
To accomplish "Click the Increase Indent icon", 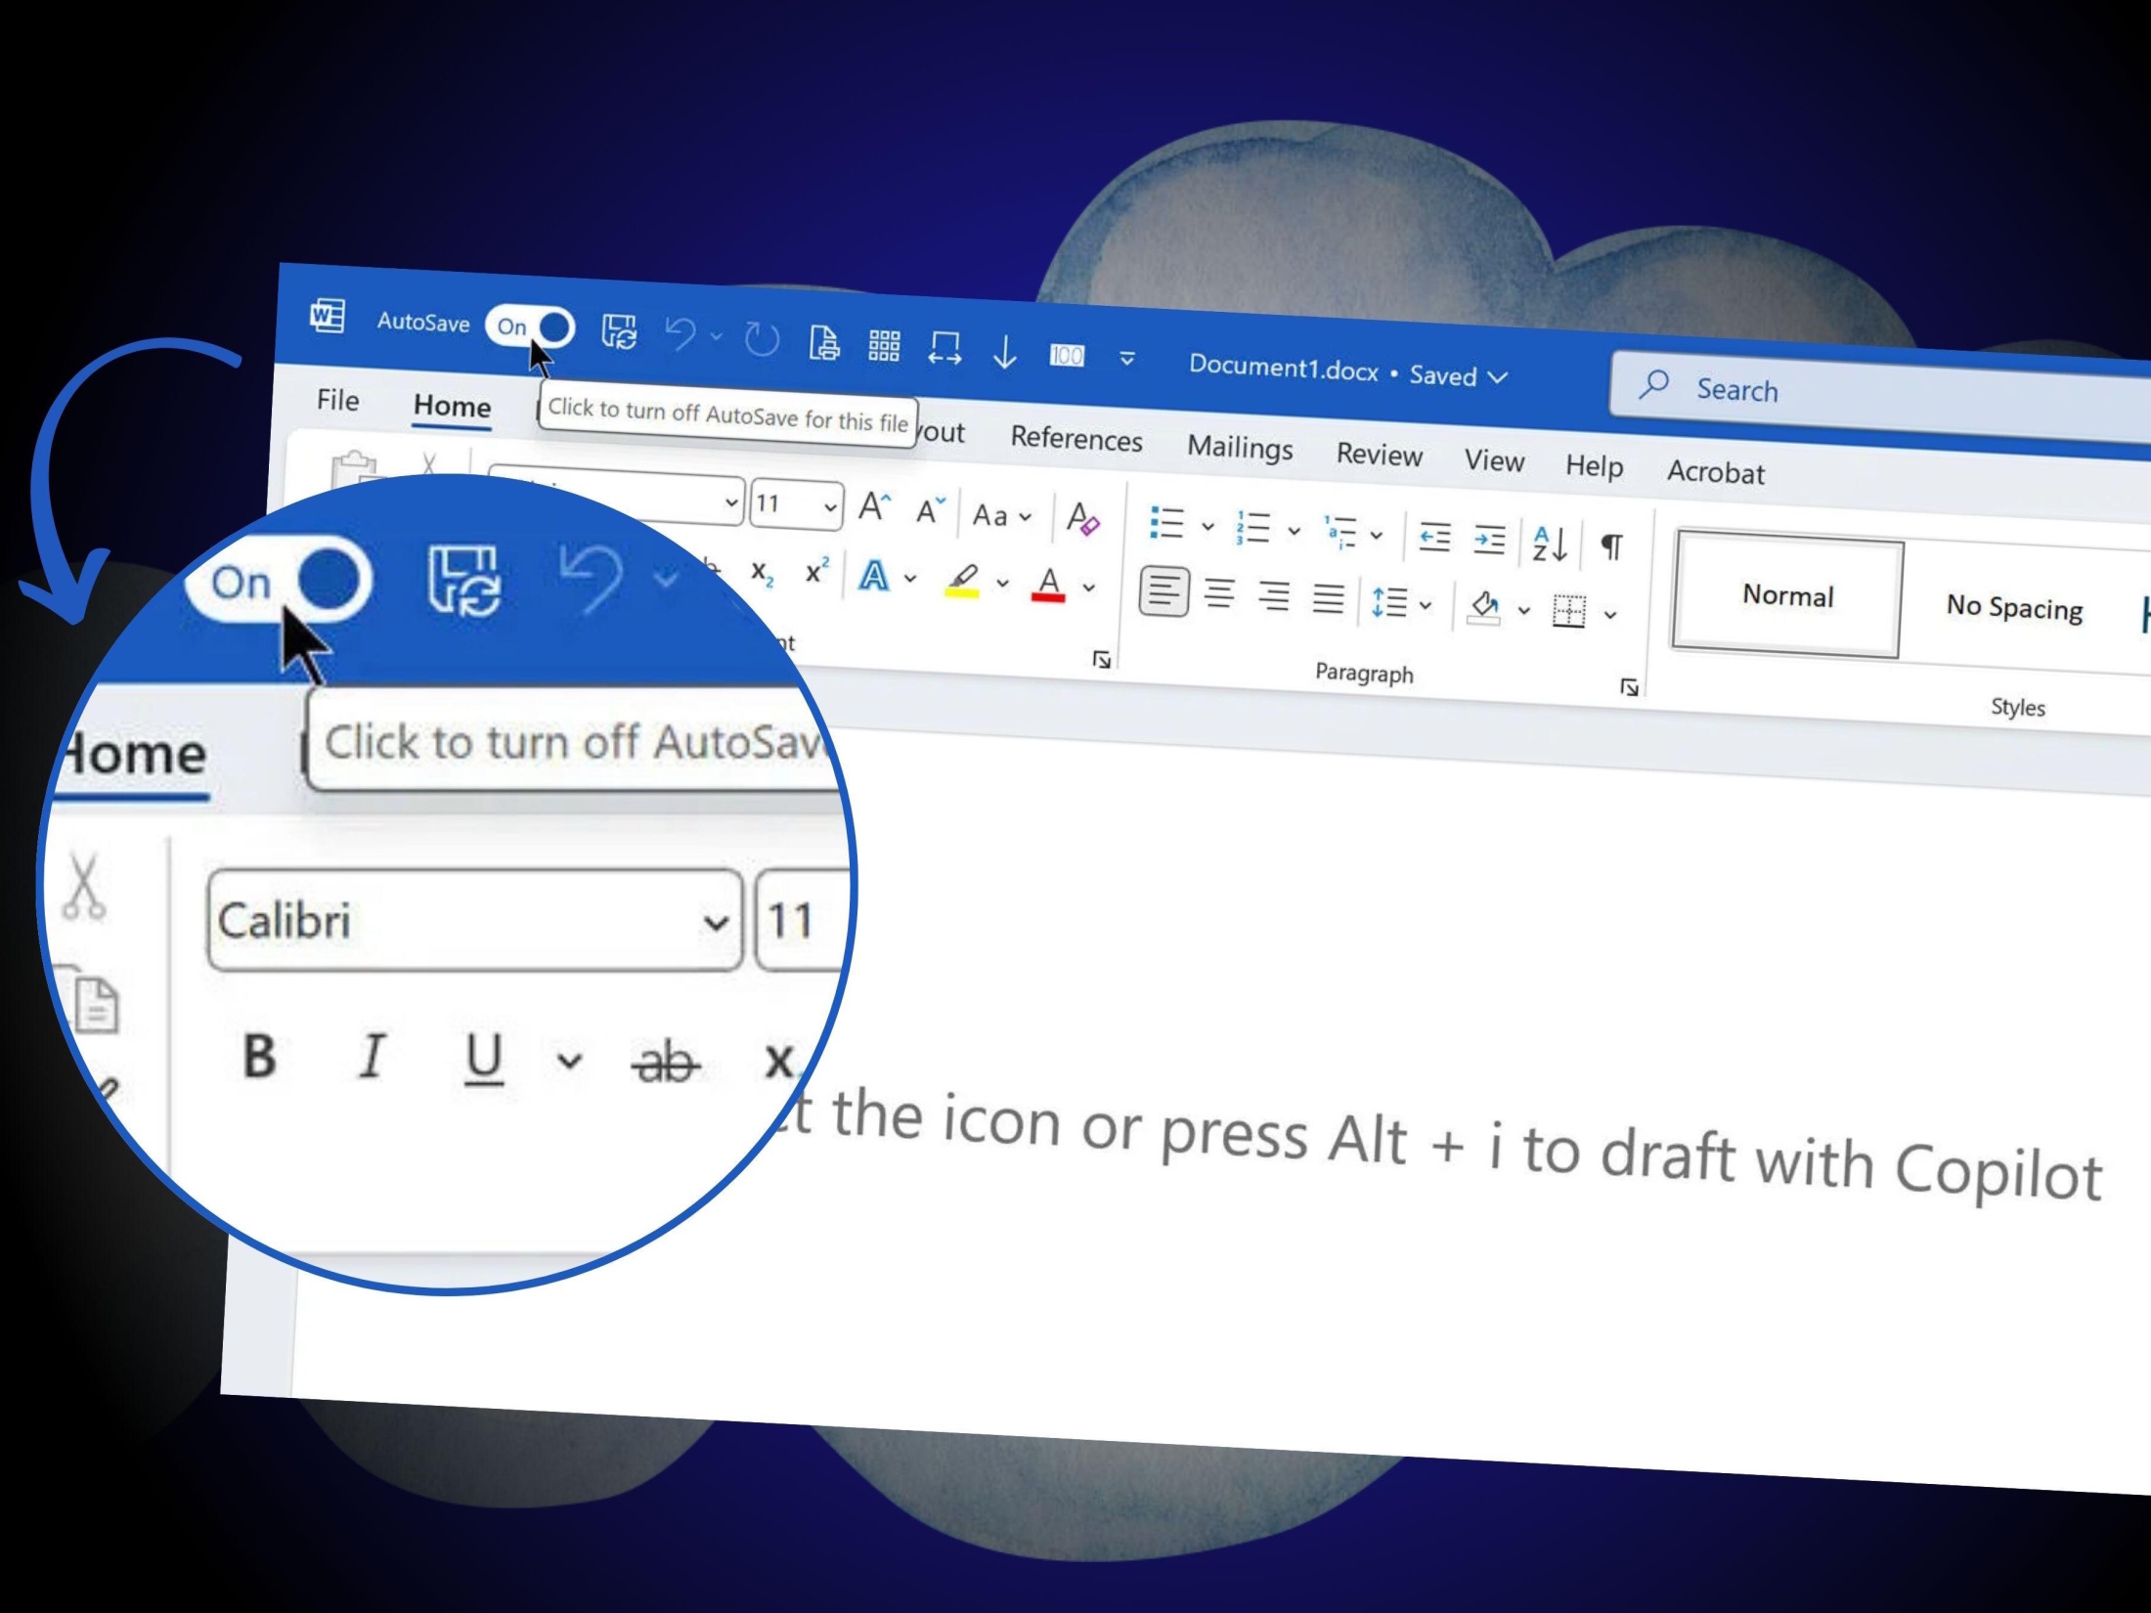I will coord(1489,539).
